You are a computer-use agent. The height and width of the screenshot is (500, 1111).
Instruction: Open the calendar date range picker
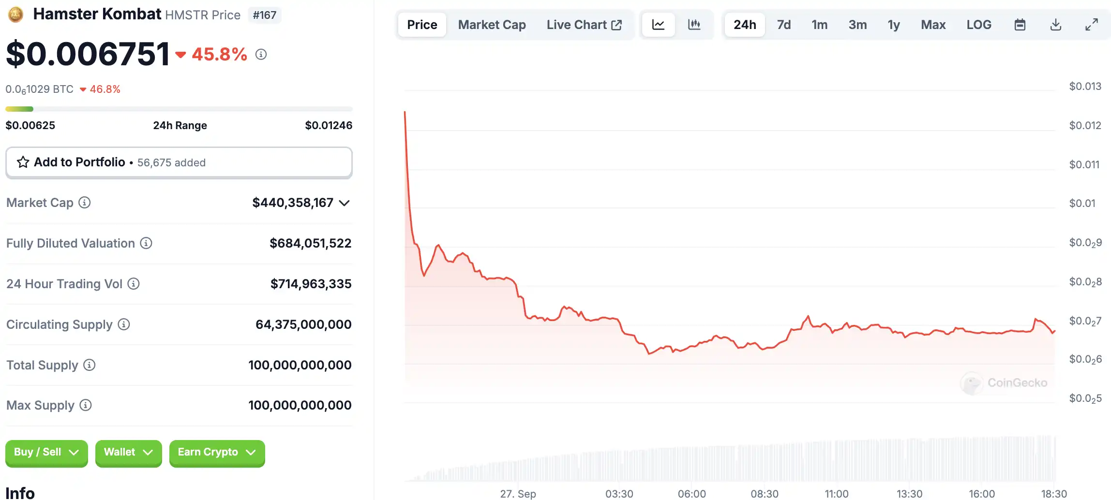[1020, 25]
